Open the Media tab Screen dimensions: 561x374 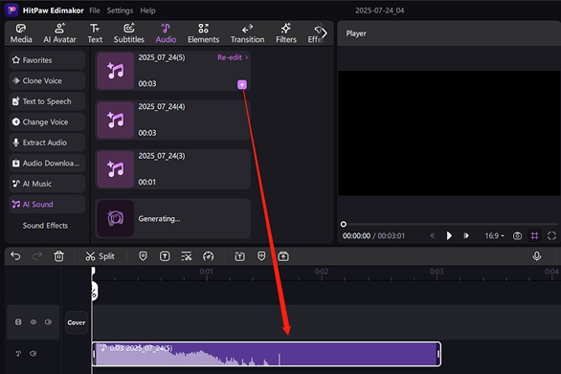pos(21,33)
